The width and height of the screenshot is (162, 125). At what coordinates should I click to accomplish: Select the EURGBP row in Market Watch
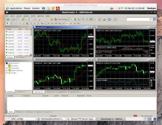(x=17, y=50)
